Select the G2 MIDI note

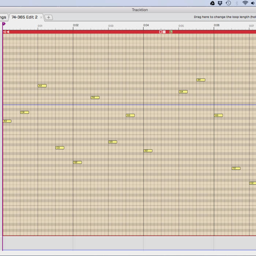(x=78, y=162)
